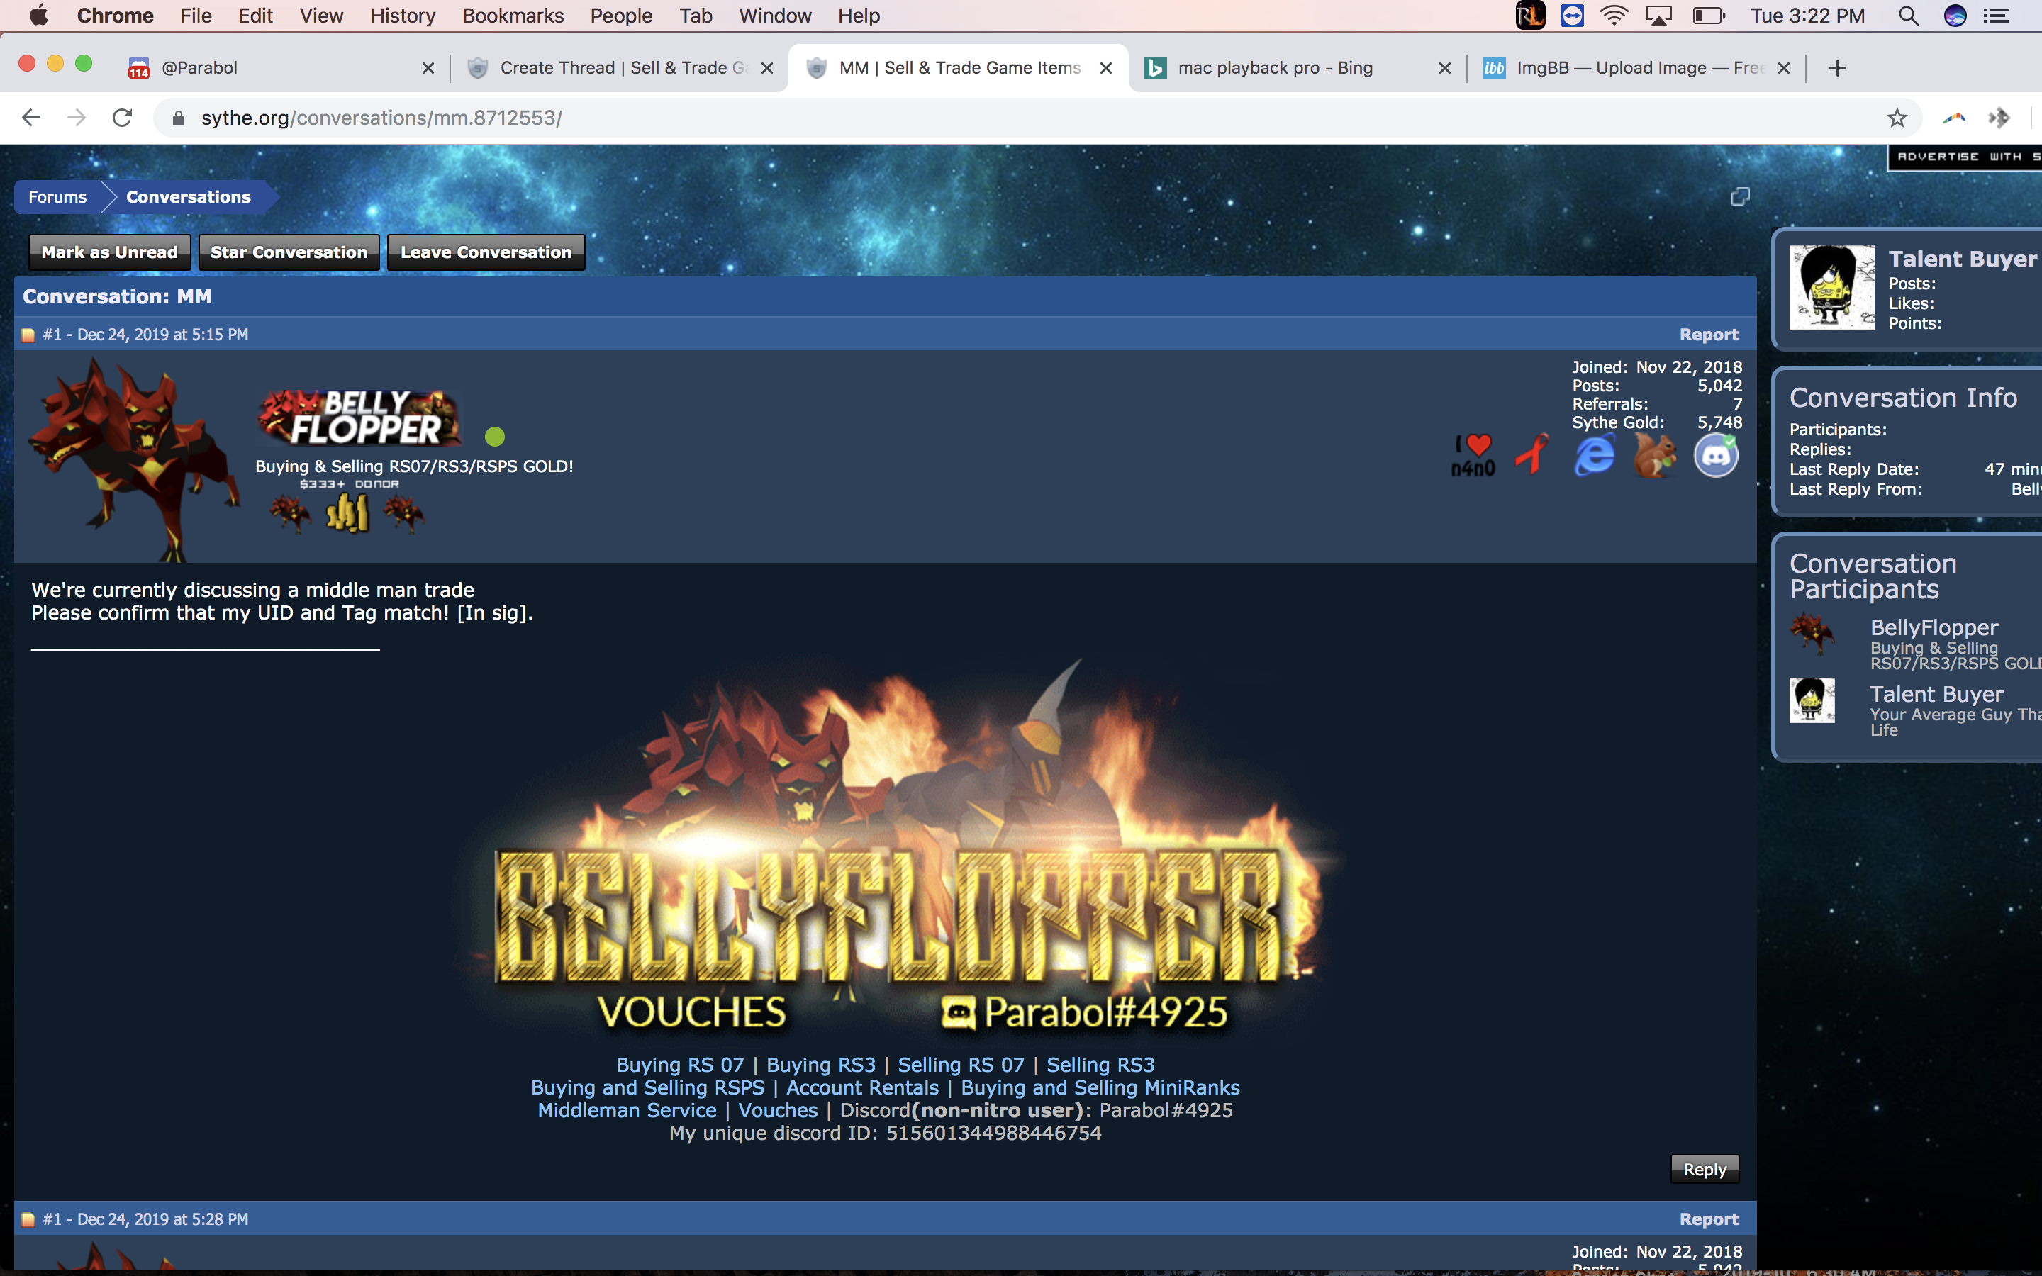Open the Middleman Service link
The image size is (2042, 1276).
click(x=627, y=1111)
